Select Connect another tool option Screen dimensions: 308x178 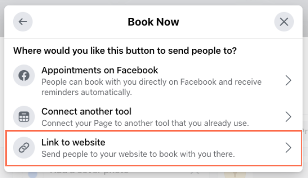[x=153, y=117]
